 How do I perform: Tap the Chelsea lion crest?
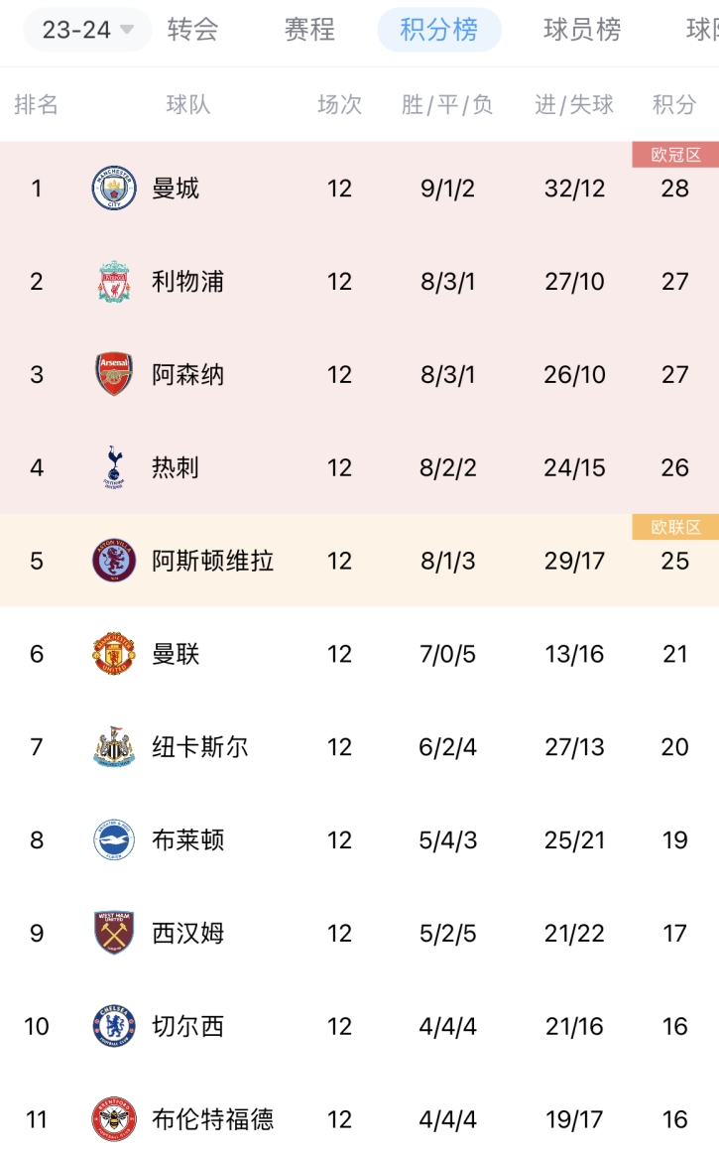click(x=114, y=1026)
